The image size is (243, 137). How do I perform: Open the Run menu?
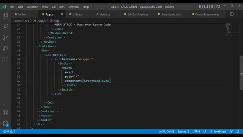62,7
